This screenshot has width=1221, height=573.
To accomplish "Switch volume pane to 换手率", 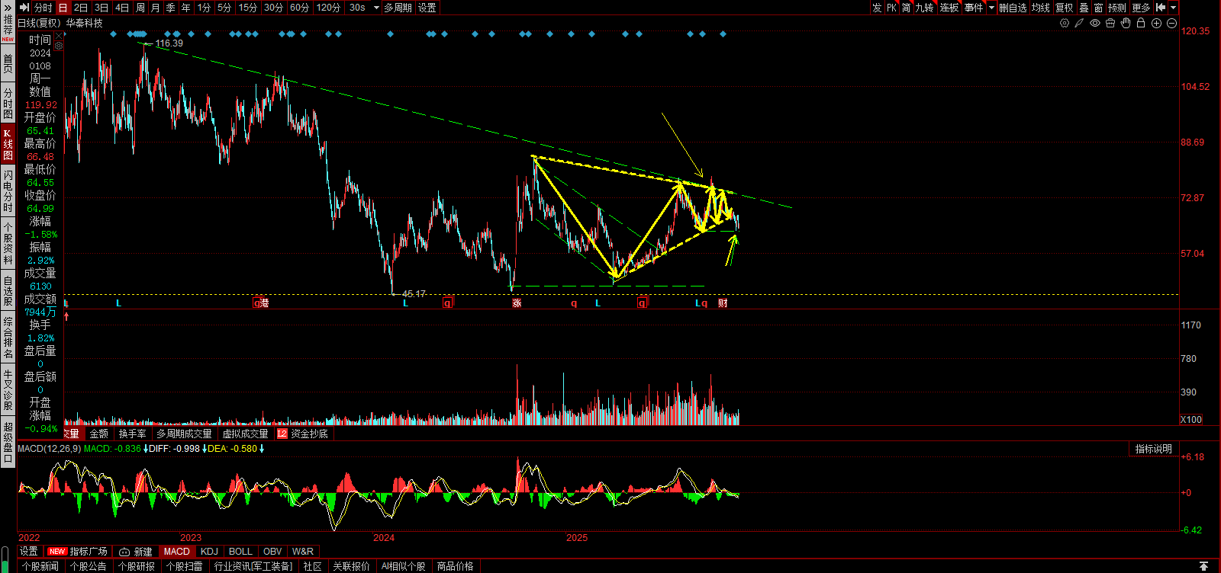I will pos(132,434).
